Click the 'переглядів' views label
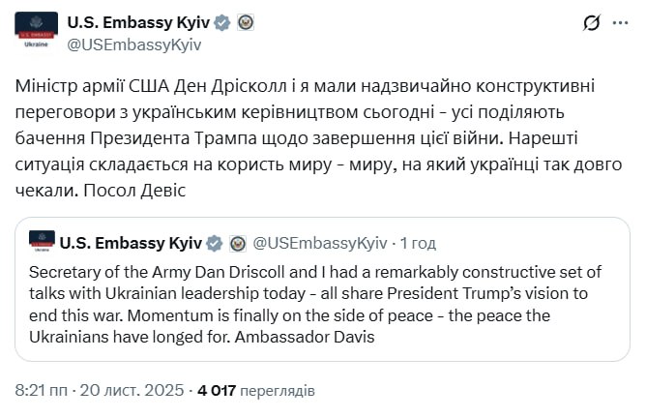Image resolution: width=646 pixels, height=418 pixels. [x=279, y=391]
